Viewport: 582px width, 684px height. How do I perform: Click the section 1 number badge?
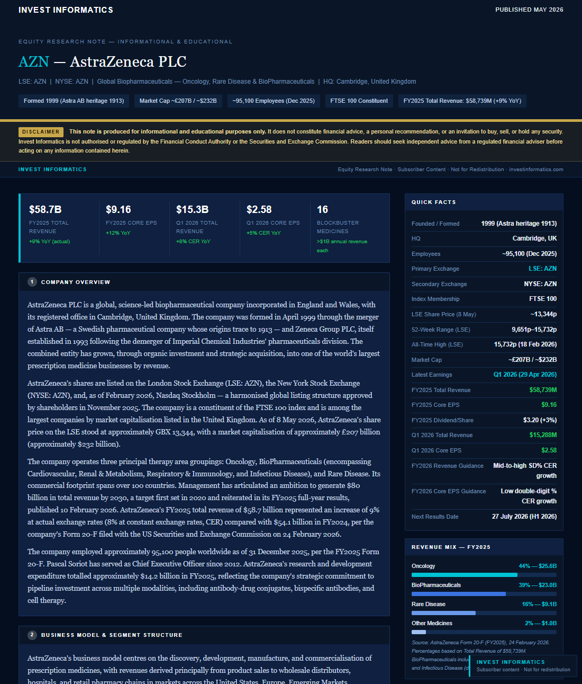tap(32, 282)
